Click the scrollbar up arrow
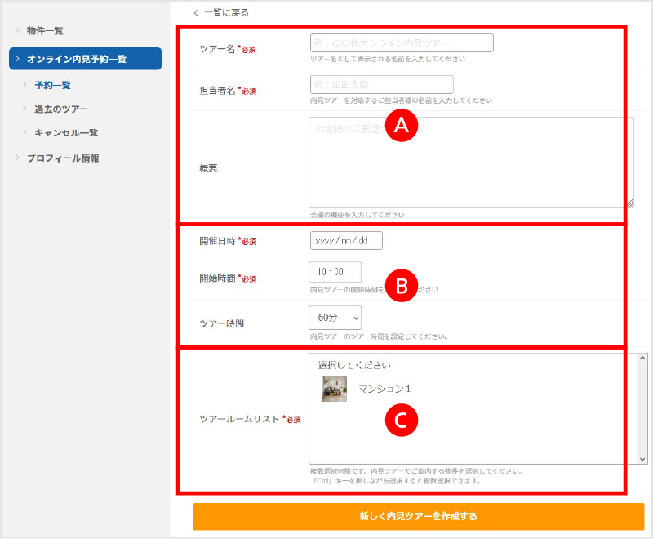Viewport: 653px width, 539px height. coord(642,359)
